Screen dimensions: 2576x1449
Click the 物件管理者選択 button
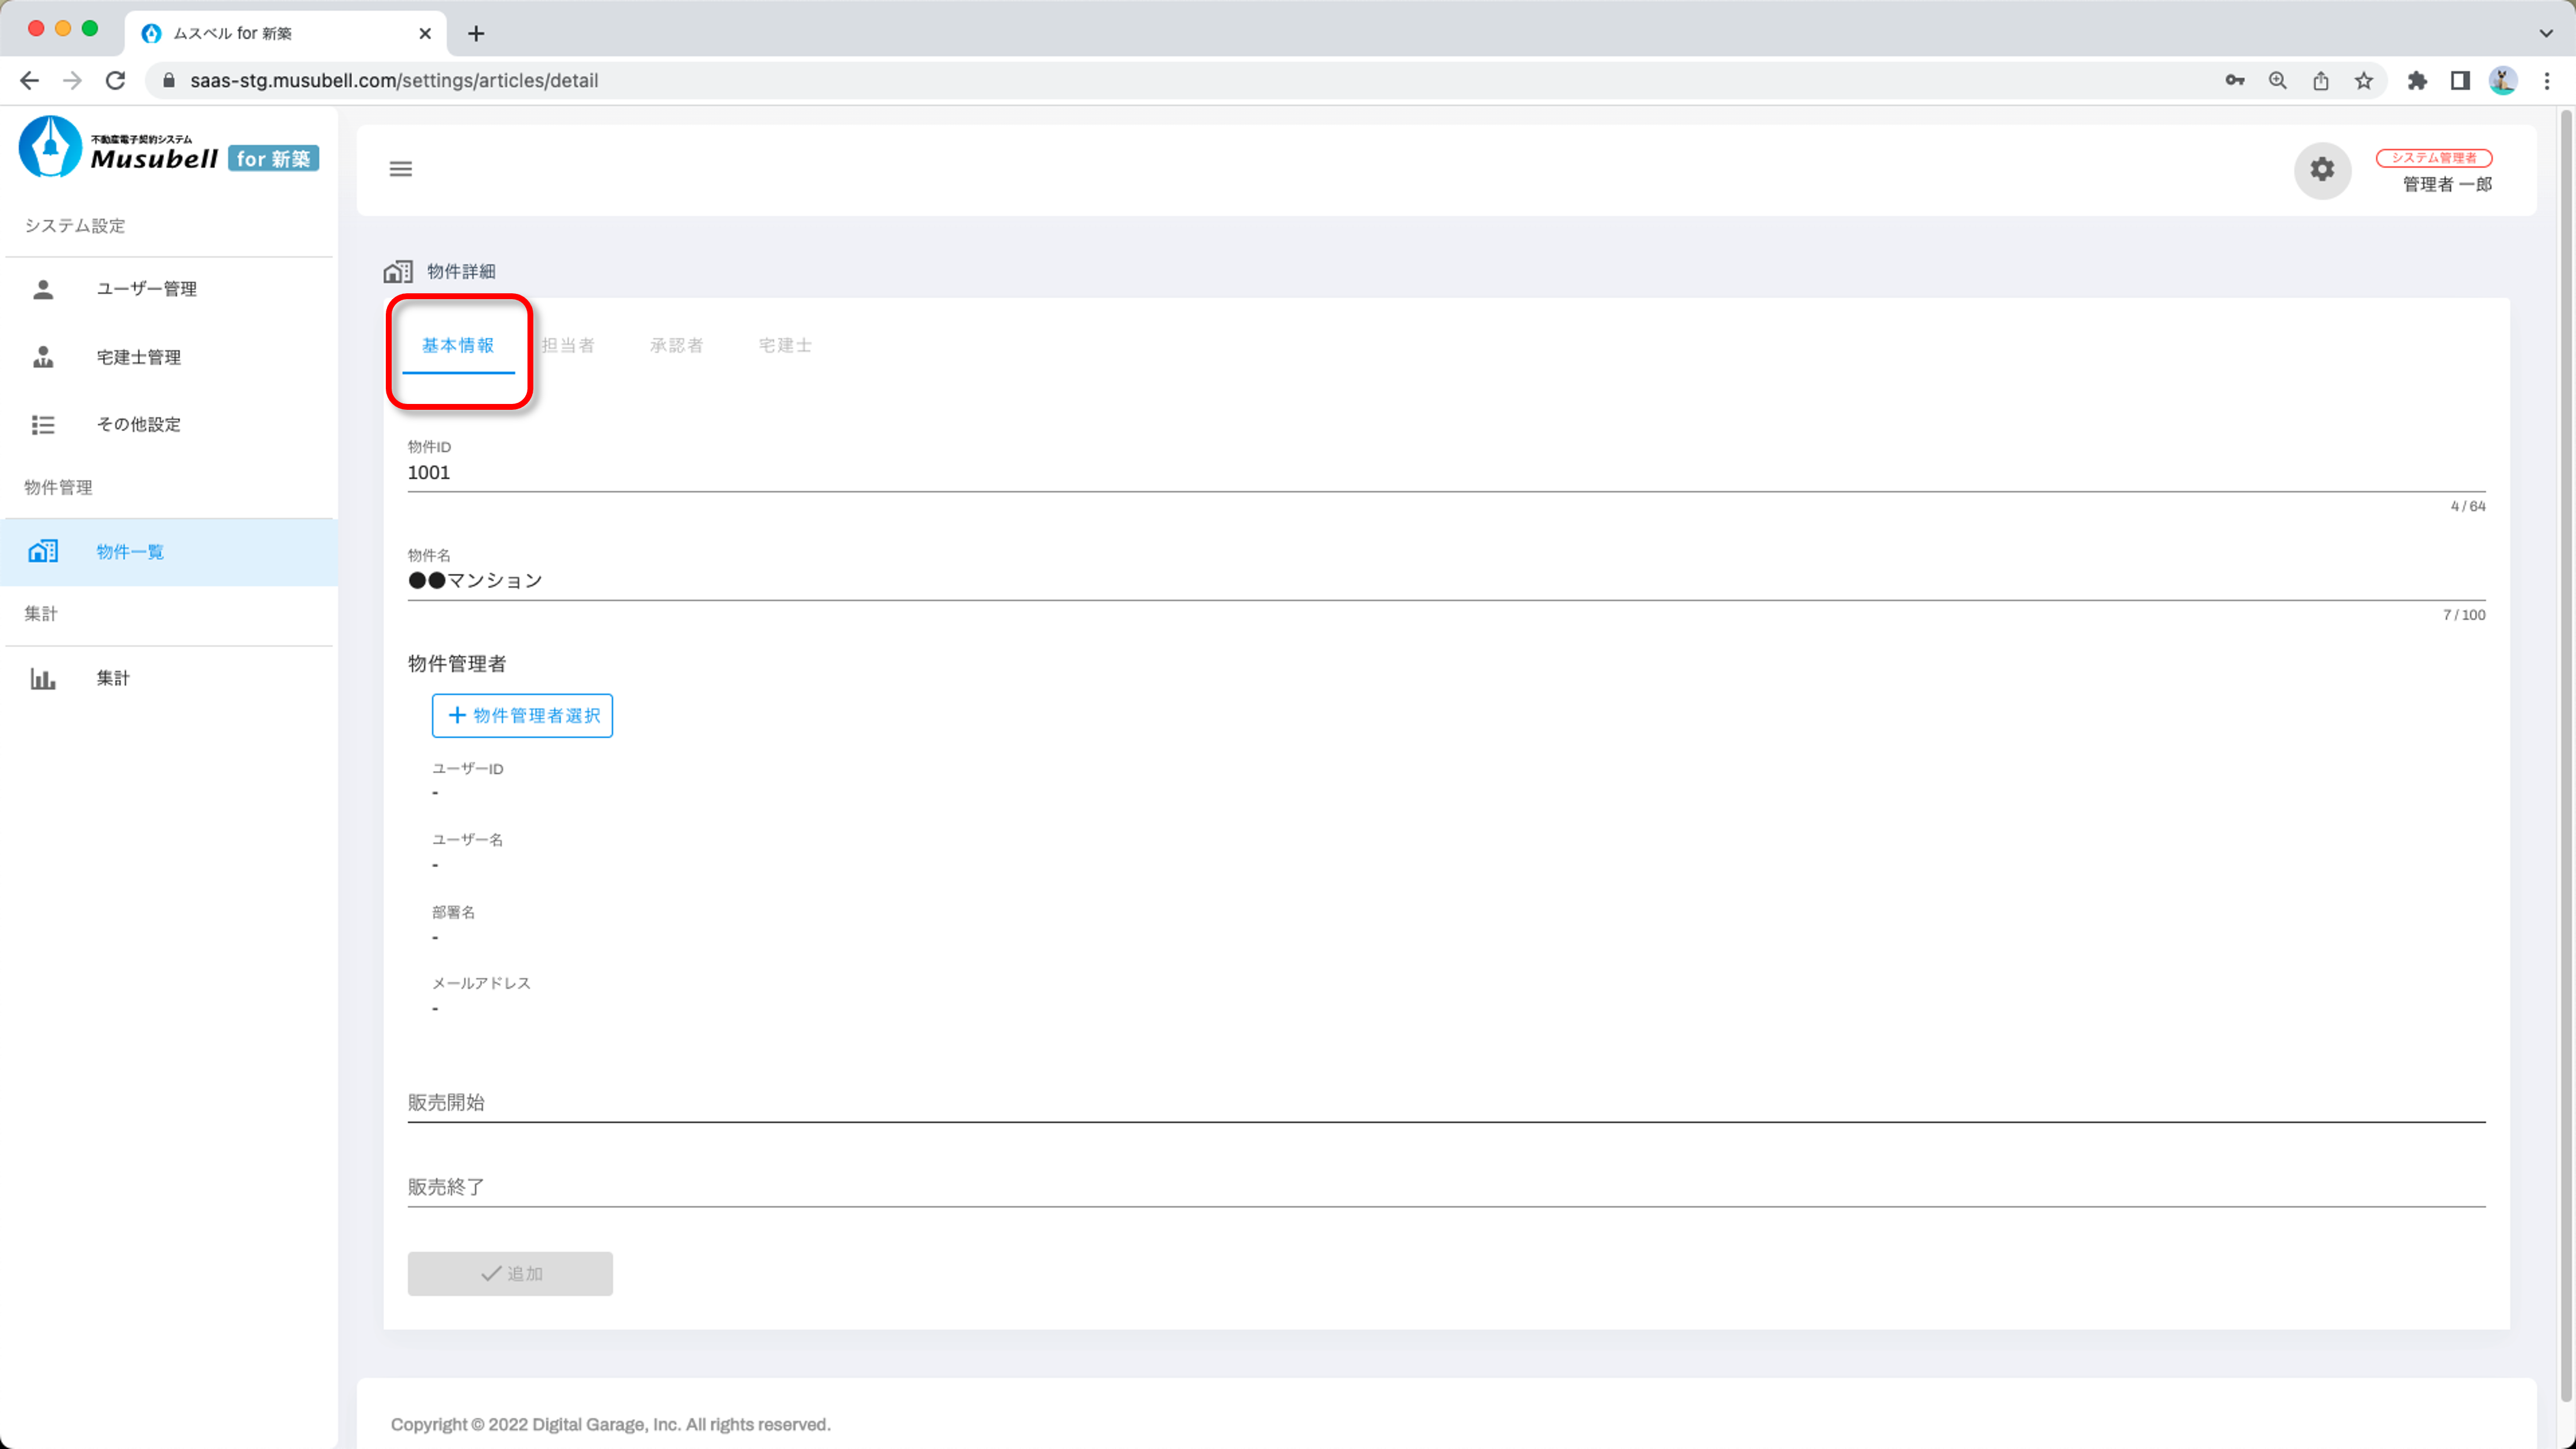point(522,715)
